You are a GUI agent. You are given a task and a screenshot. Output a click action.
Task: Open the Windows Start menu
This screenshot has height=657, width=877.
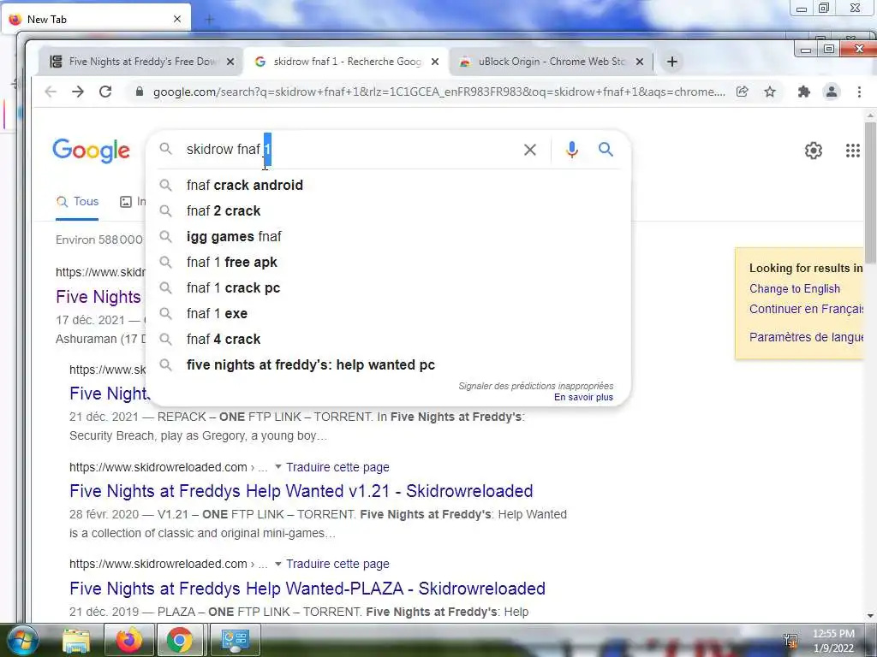coord(22,640)
